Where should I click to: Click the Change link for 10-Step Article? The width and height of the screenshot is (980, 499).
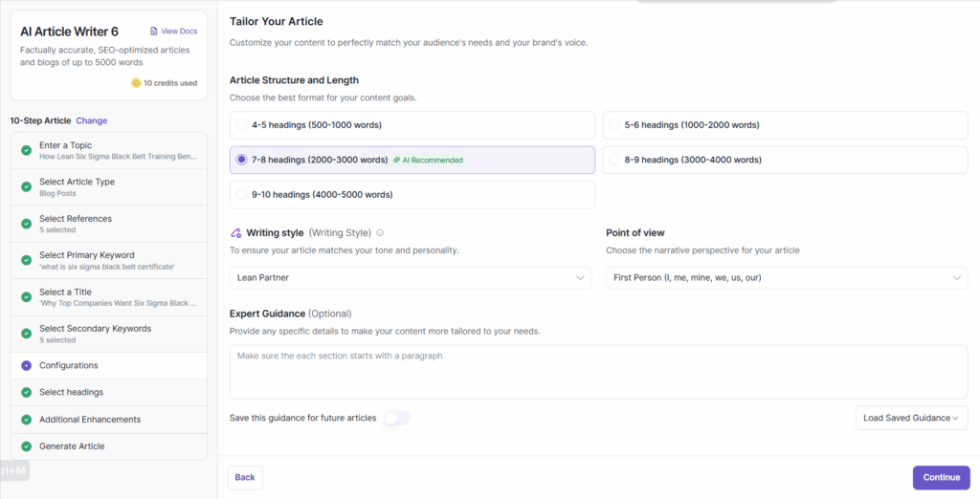tap(92, 120)
